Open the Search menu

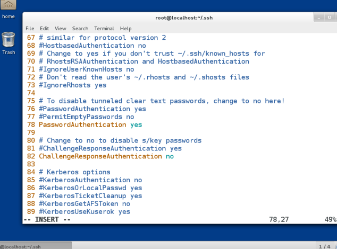point(80,29)
